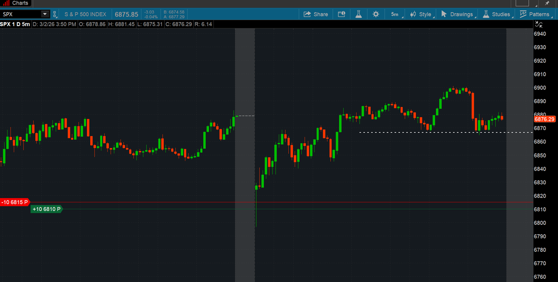Expand the symbol dropdown arrow

[45, 14]
